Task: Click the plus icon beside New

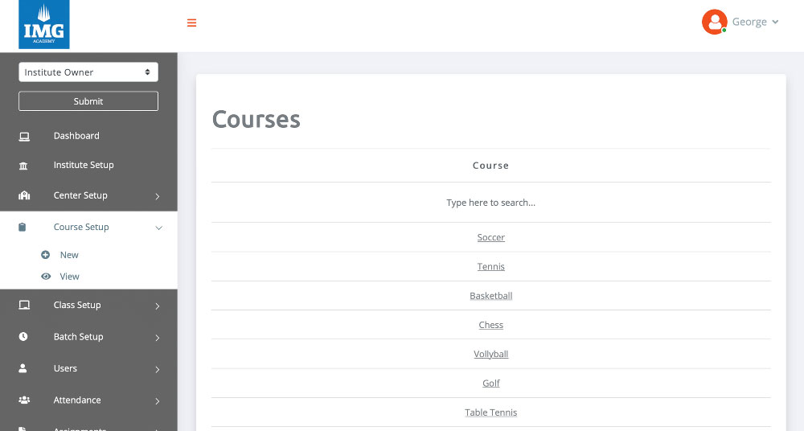Action: point(46,255)
